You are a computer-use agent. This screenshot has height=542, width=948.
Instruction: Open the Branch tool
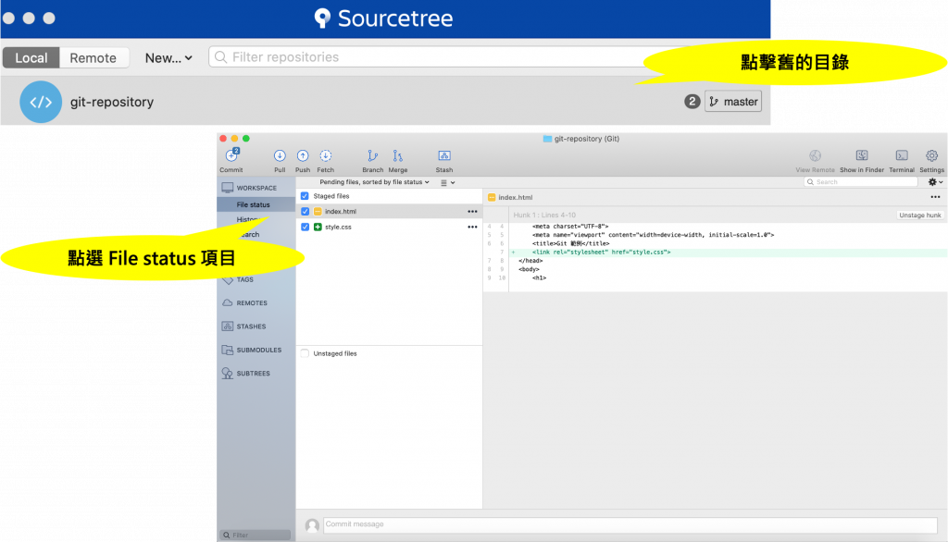tap(372, 156)
